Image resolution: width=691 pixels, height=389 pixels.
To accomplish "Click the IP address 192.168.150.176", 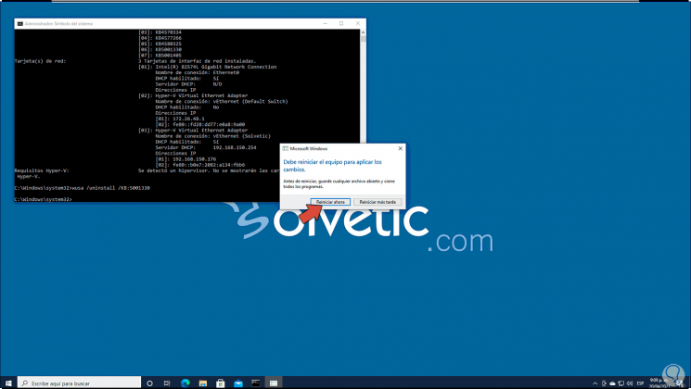I will point(195,159).
